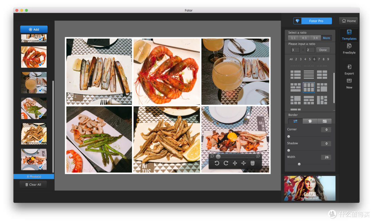Image resolution: width=373 pixels, height=222 pixels.
Task: Go to Home screen
Action: pyautogui.click(x=349, y=21)
